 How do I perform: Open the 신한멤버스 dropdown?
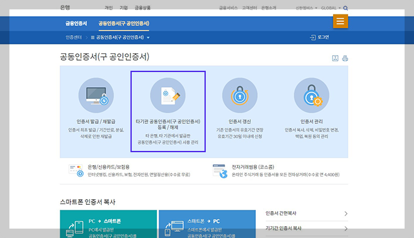tap(306, 8)
